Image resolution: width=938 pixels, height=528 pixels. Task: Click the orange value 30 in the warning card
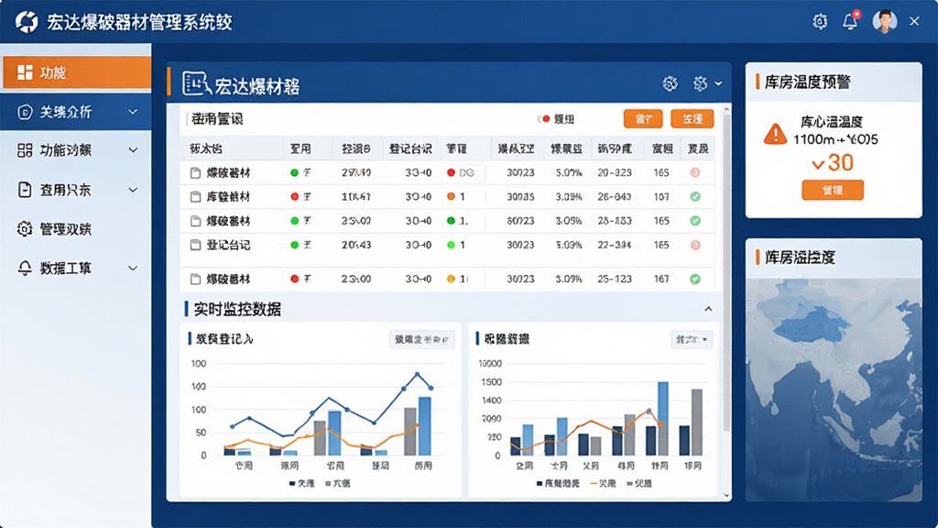(841, 163)
